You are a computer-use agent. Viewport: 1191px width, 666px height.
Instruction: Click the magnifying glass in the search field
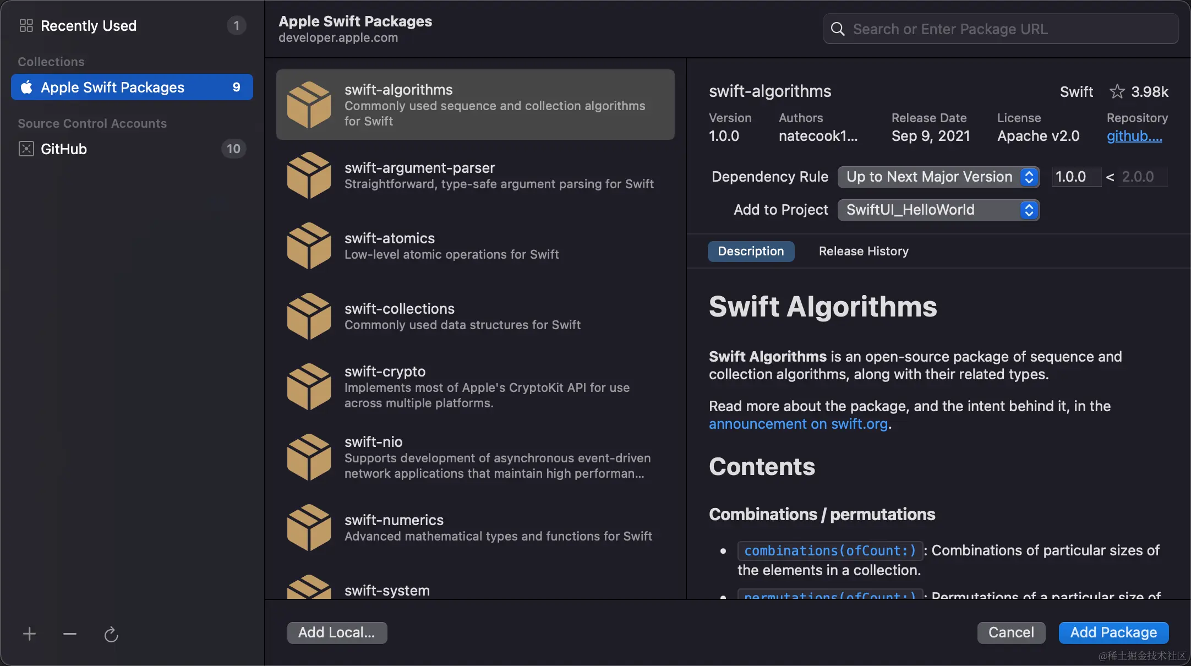837,29
